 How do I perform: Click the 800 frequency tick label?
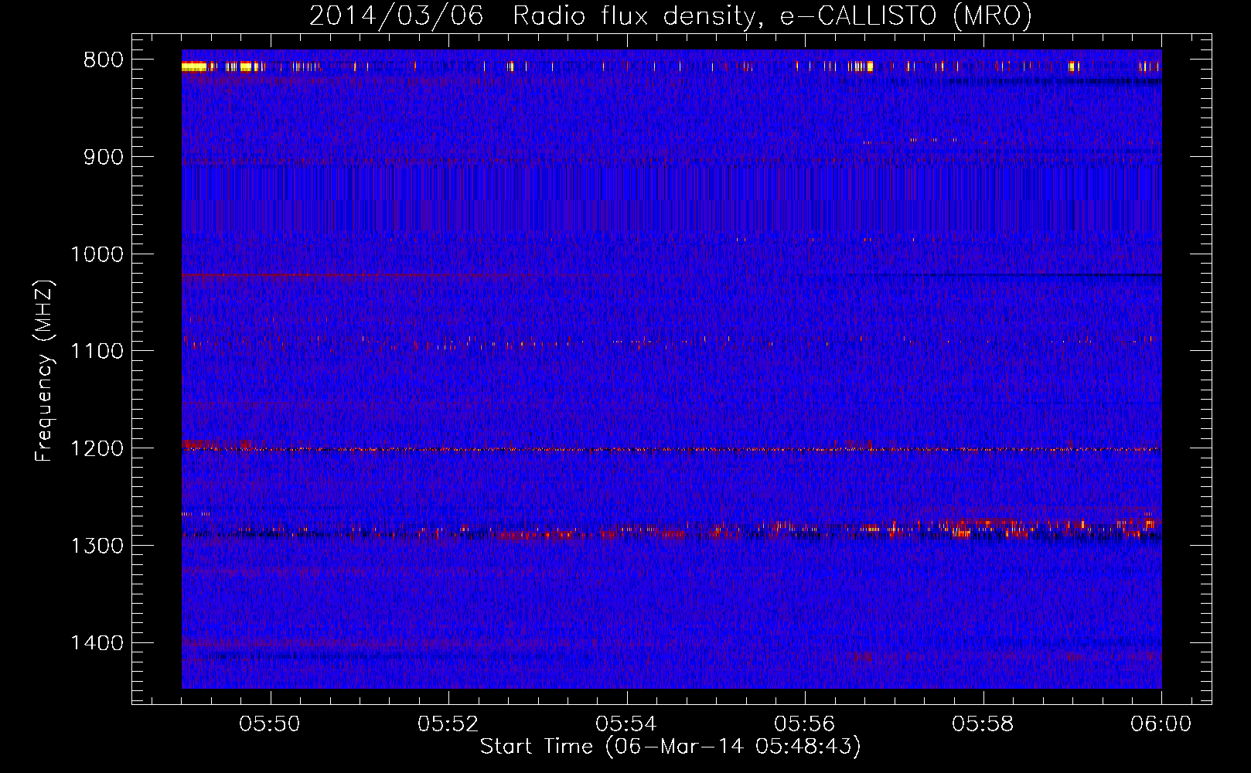coord(104,60)
